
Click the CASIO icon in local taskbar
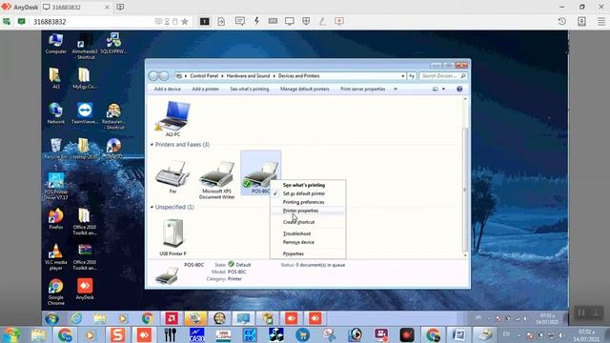point(197,334)
